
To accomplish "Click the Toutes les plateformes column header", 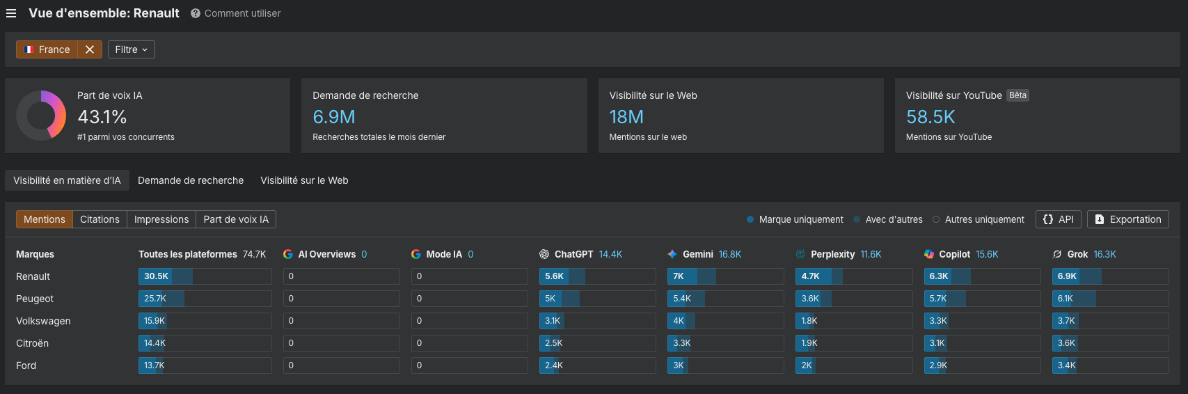I will coord(188,254).
